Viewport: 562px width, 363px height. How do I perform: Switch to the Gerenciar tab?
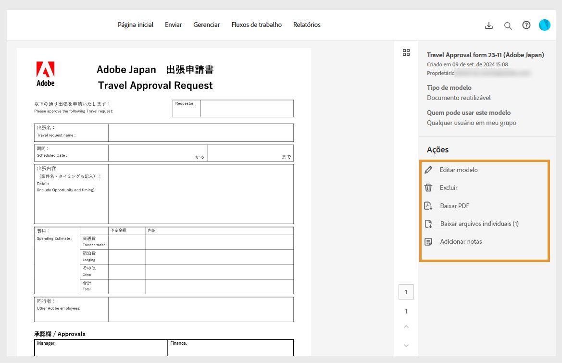point(206,25)
